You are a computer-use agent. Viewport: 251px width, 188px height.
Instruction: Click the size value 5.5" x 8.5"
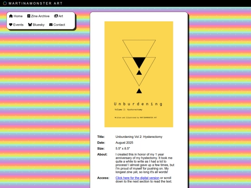(123, 149)
